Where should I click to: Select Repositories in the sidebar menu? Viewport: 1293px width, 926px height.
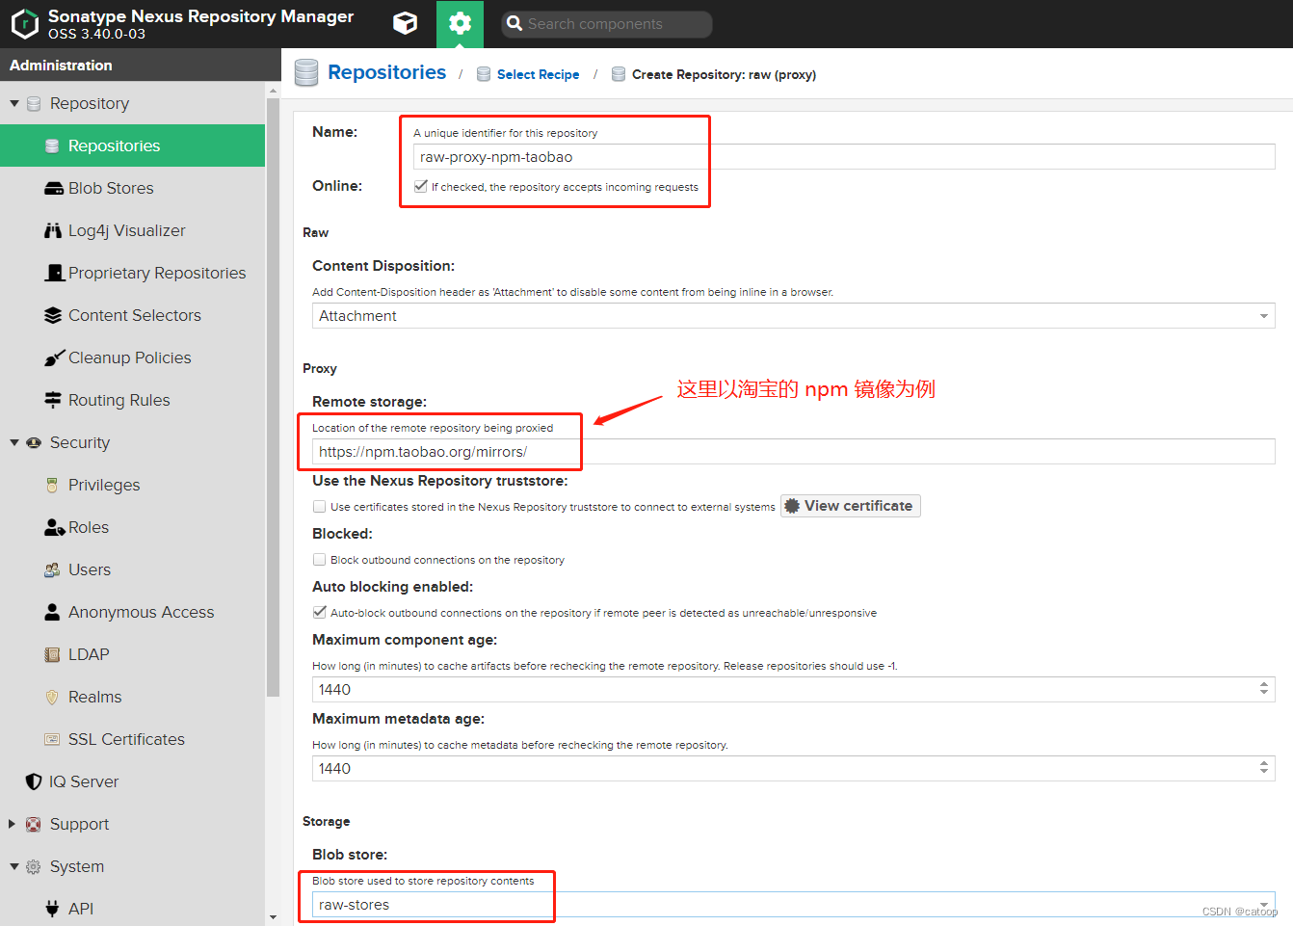[x=132, y=146]
